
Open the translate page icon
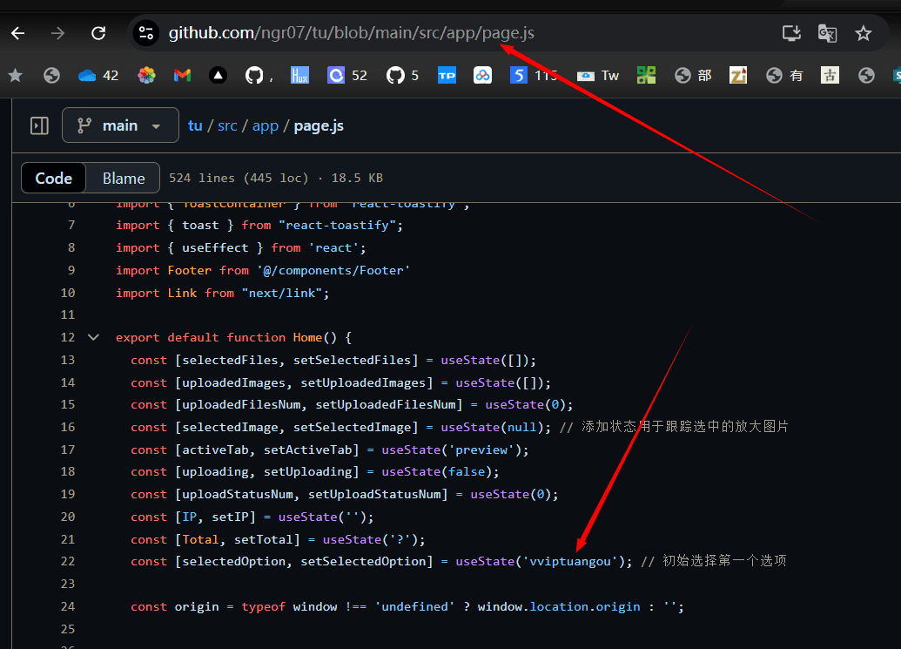(x=827, y=33)
